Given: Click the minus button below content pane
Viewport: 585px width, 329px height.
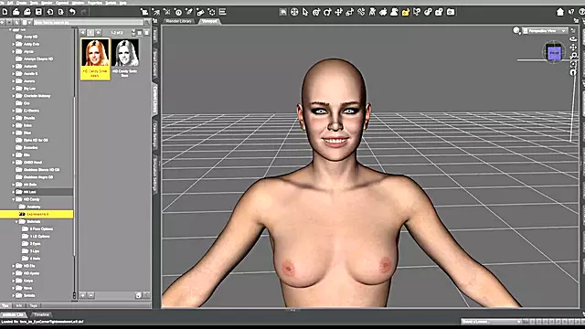Looking at the screenshot, I should [x=91, y=295].
